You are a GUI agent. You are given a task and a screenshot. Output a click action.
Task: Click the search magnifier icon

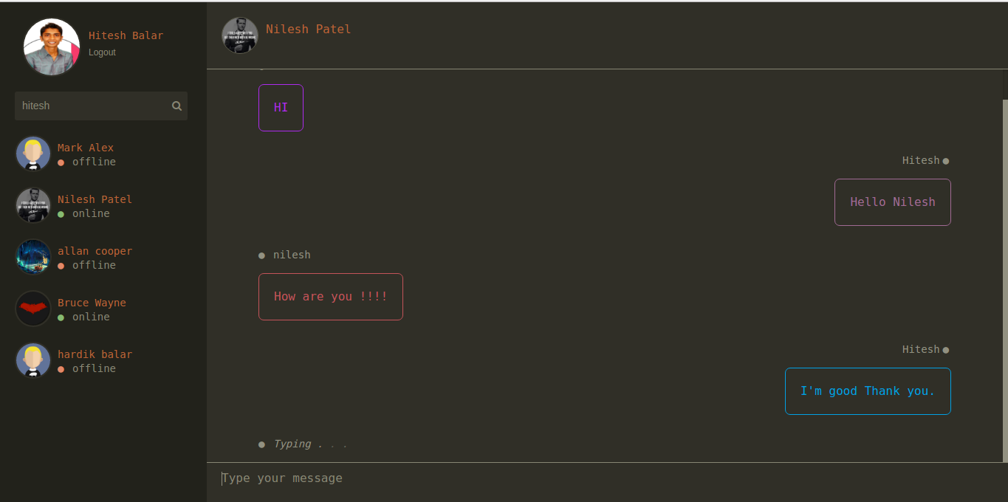tap(176, 106)
